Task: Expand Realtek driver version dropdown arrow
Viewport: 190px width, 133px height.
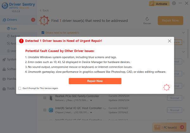Action: click(91, 100)
